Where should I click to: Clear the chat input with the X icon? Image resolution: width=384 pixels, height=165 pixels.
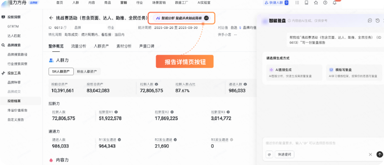[x=370, y=155]
